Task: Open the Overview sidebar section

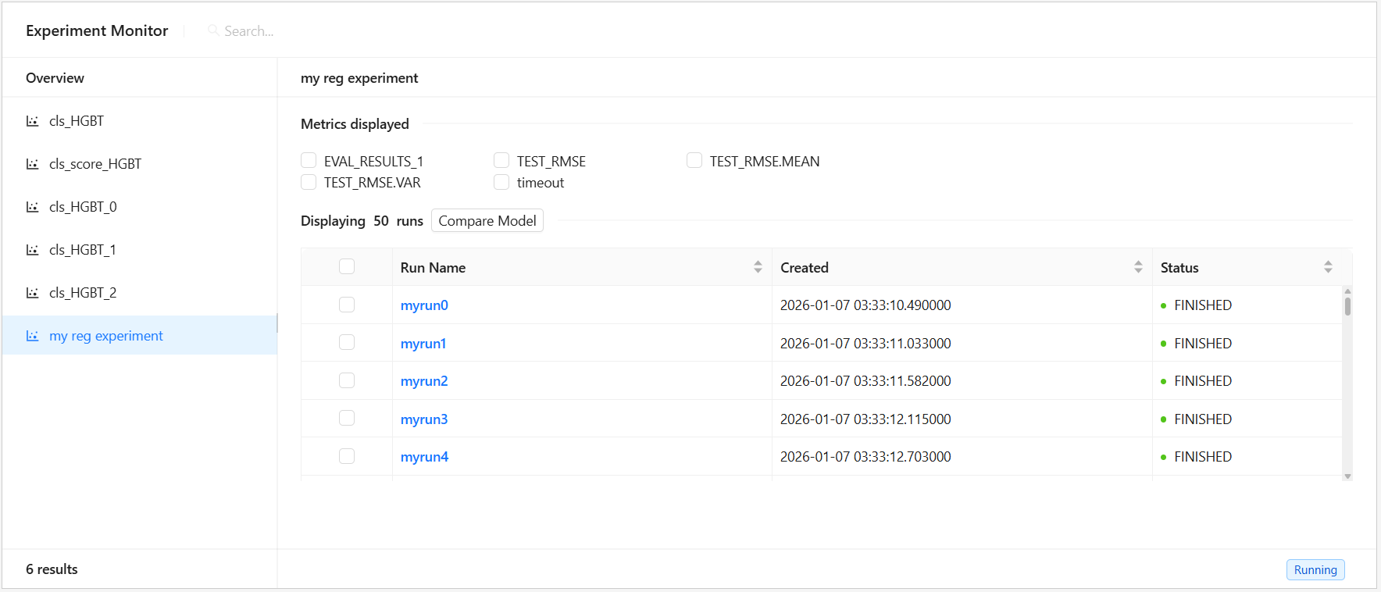Action: click(x=55, y=78)
